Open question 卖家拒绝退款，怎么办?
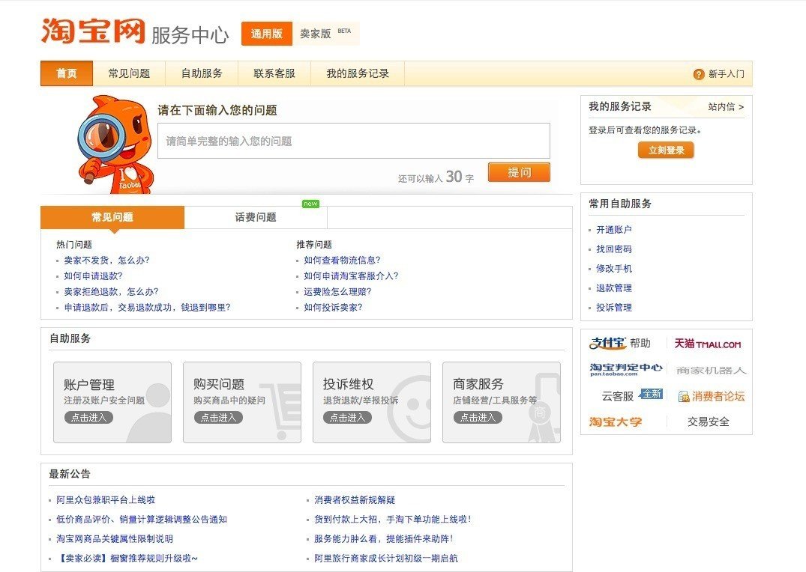806x572 pixels. [112, 292]
